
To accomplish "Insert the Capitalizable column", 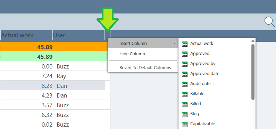I will point(202,124).
